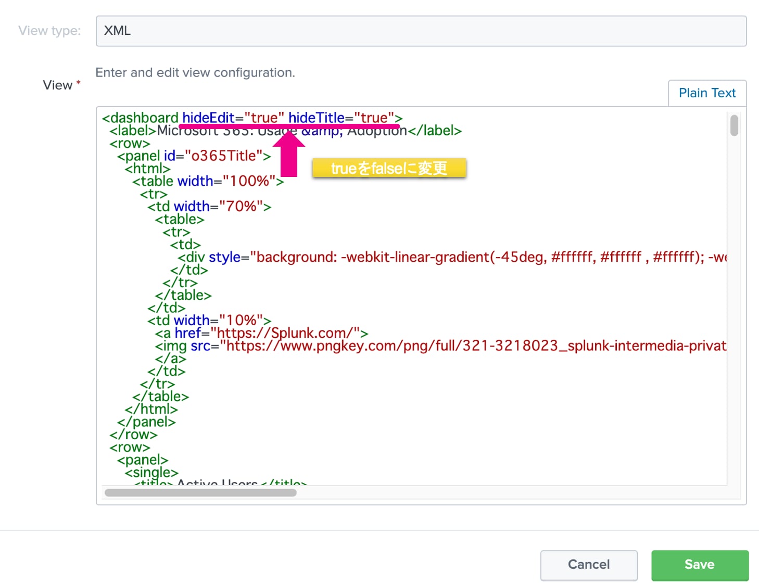The width and height of the screenshot is (759, 588).
Task: Click the hideTitle="true" attribute value
Action: pos(374,118)
